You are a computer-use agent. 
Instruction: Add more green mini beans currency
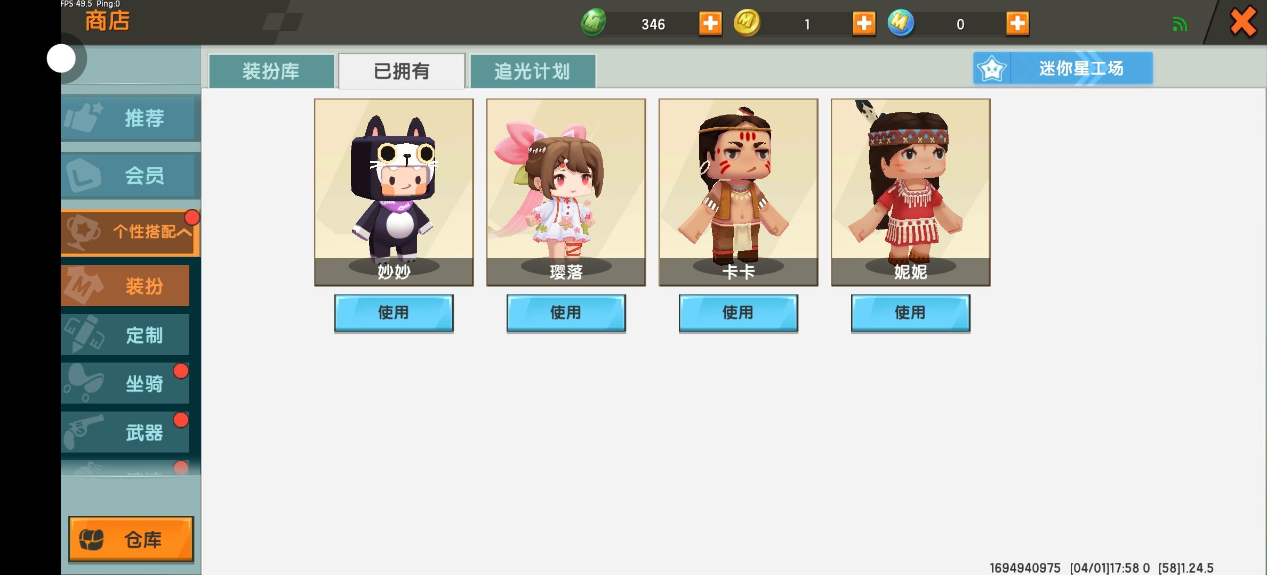pyautogui.click(x=710, y=23)
